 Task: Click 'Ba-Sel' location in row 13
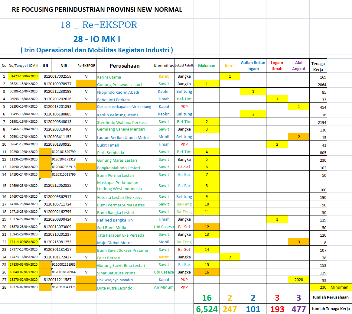(184, 167)
